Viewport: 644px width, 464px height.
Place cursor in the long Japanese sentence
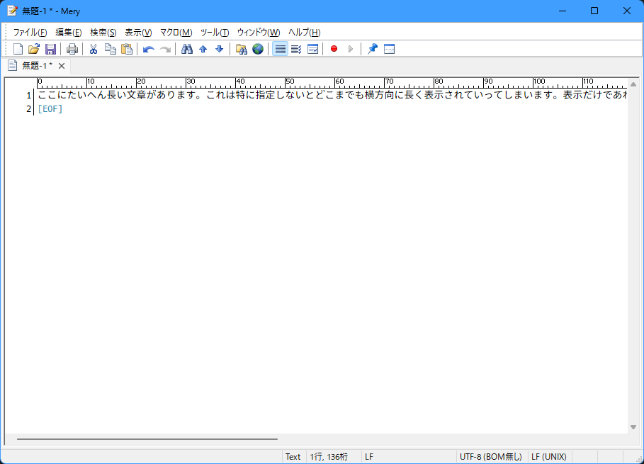point(332,95)
